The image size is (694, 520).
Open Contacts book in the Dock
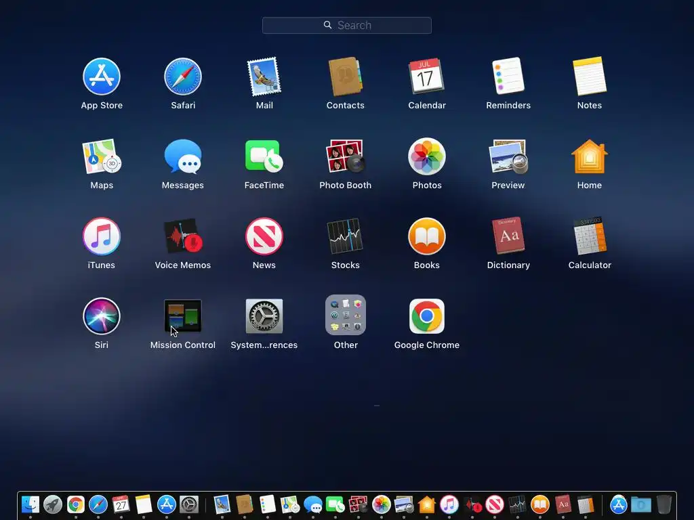click(x=244, y=504)
